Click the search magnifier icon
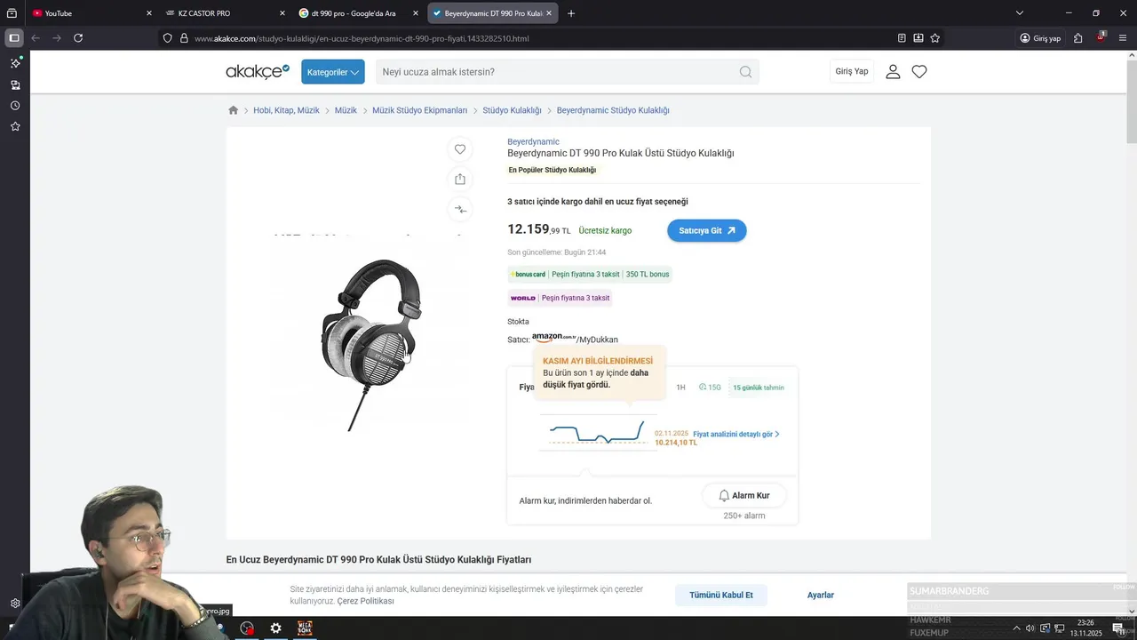This screenshot has height=640, width=1137. point(745,72)
